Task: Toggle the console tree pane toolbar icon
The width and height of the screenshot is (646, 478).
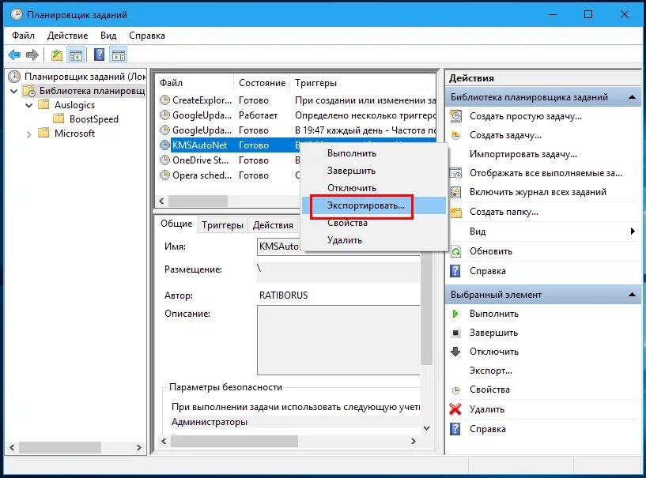Action: pos(76,55)
